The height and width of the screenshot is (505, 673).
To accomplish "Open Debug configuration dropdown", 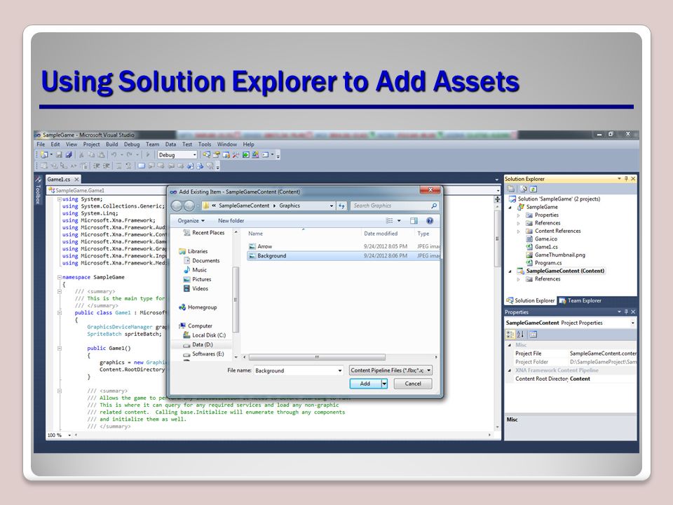I will (194, 155).
